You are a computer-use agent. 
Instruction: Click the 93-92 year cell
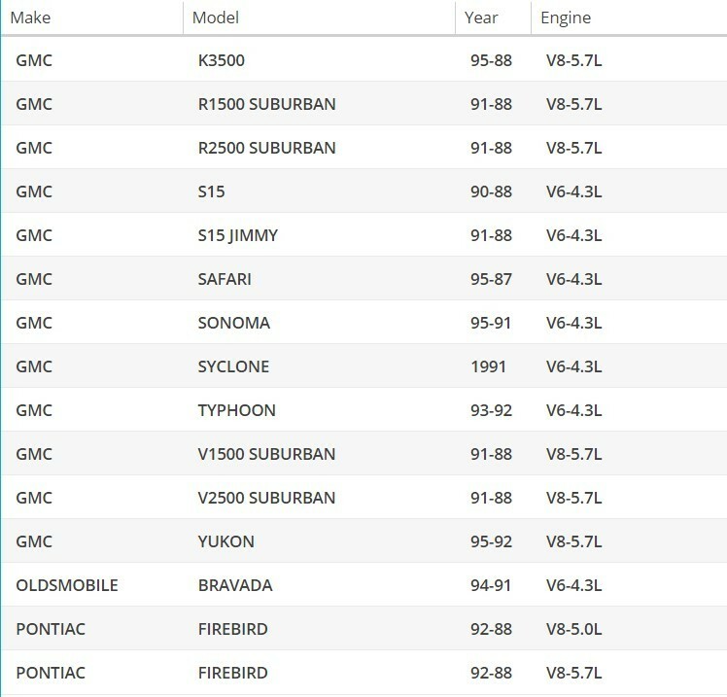[x=491, y=410]
